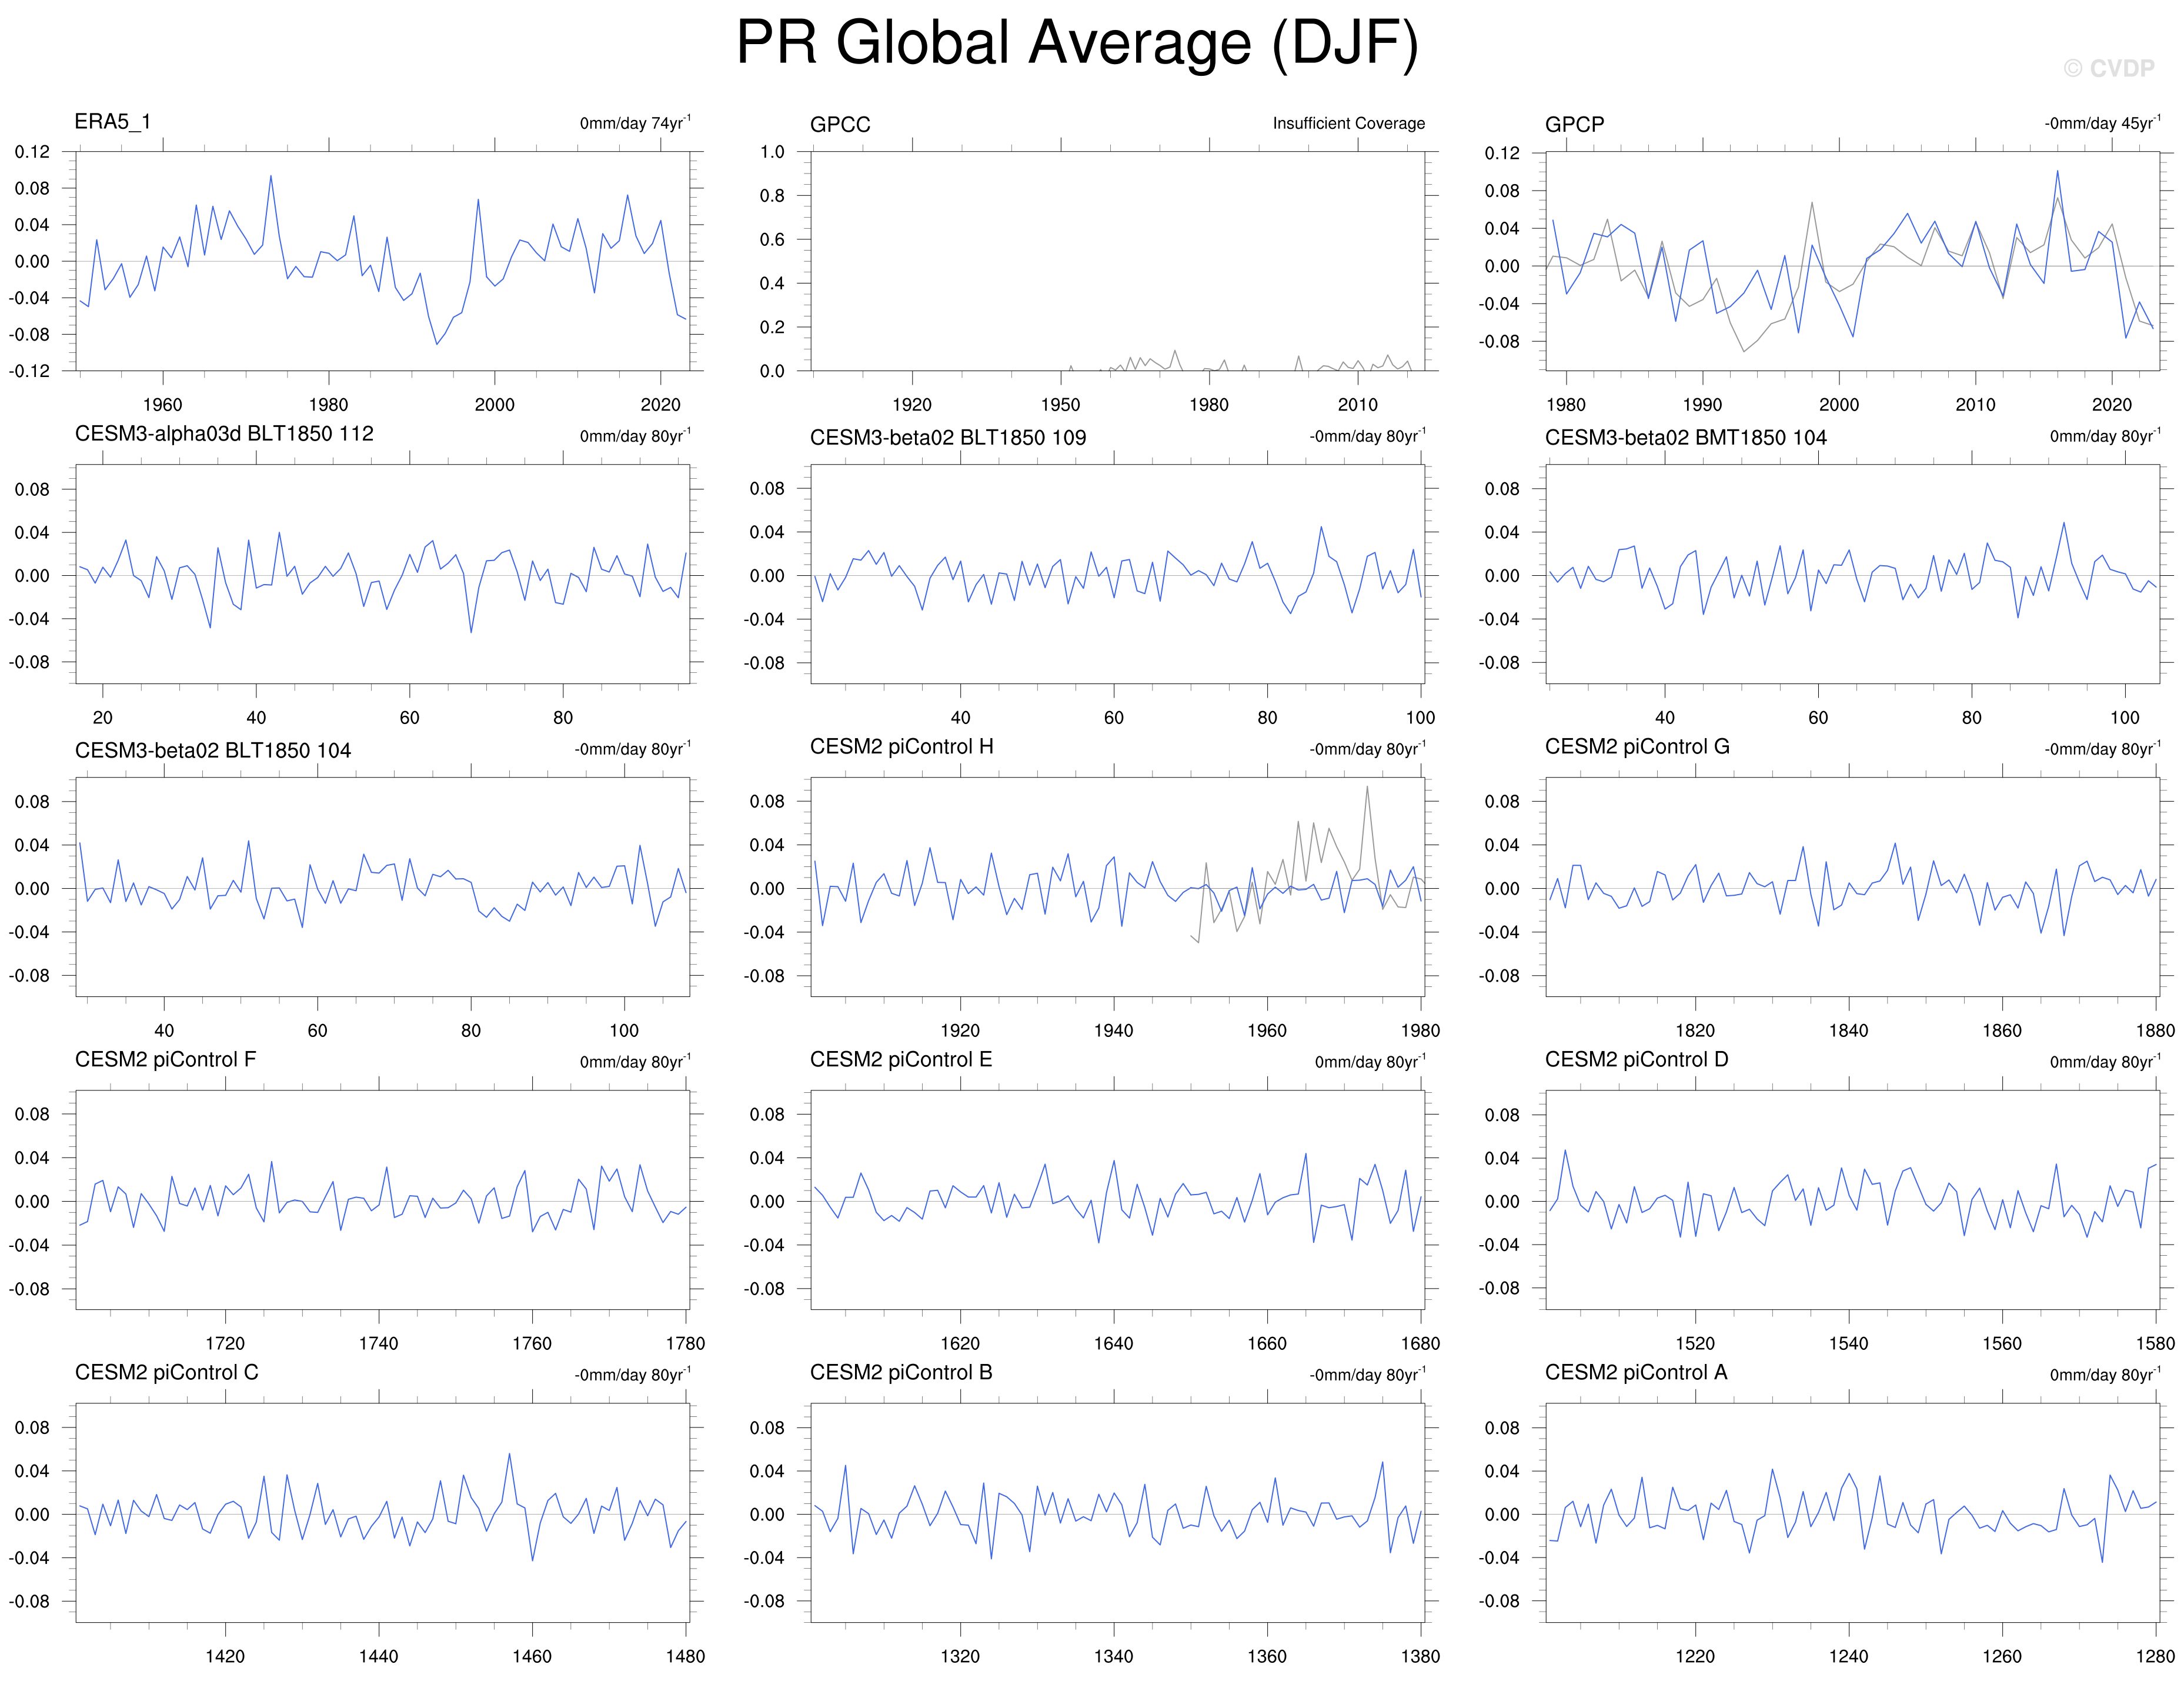Click the CESM2 piControl D title
The height and width of the screenshot is (1681, 2184).
coord(1636,1060)
